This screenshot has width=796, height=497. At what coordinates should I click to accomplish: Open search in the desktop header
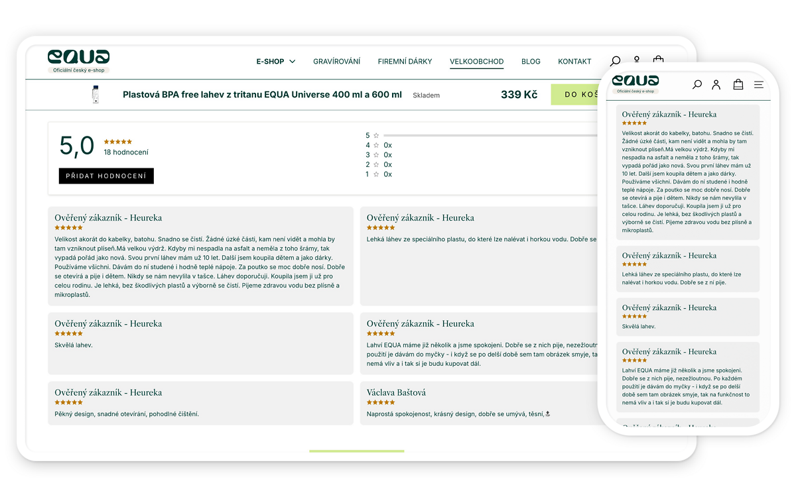pos(615,61)
